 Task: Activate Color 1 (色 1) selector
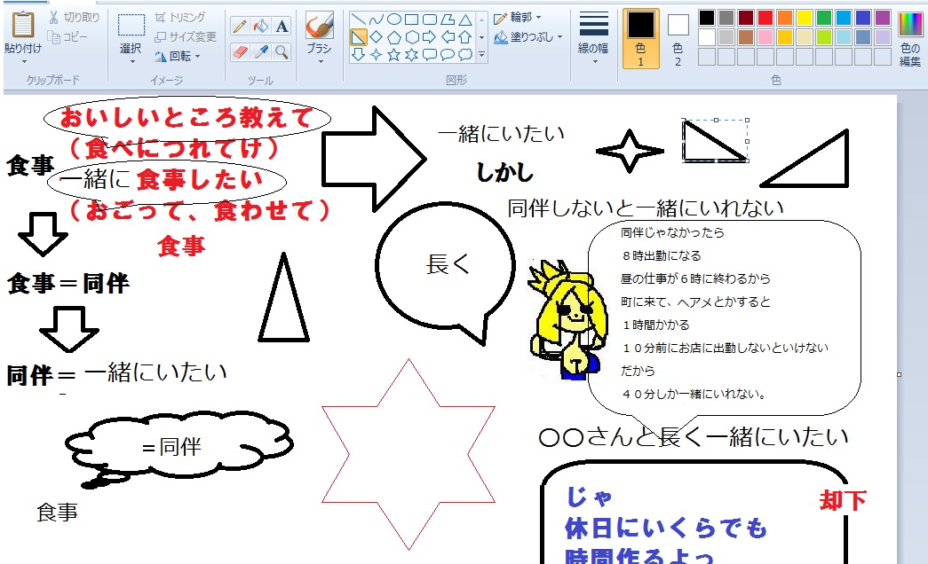click(641, 38)
